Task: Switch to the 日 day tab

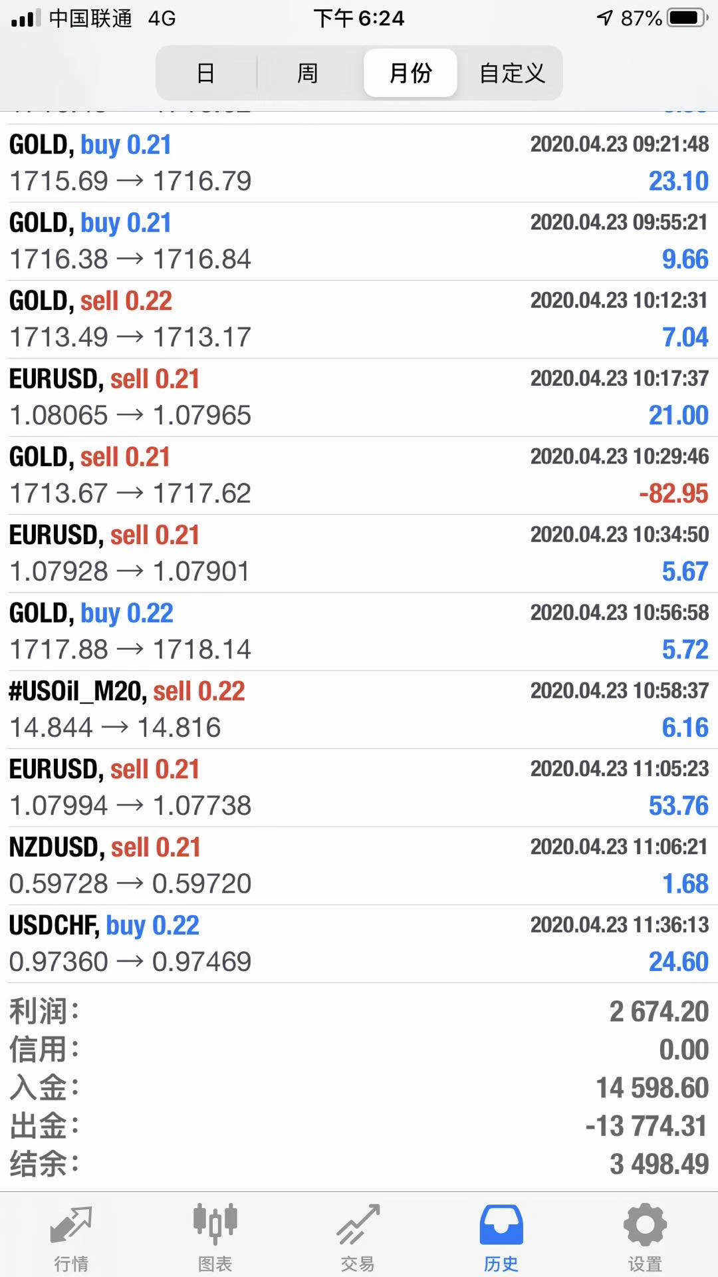Action: 206,72
